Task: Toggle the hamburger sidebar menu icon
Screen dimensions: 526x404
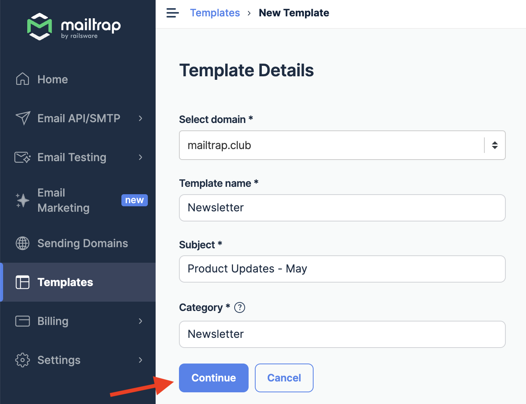Action: point(172,13)
